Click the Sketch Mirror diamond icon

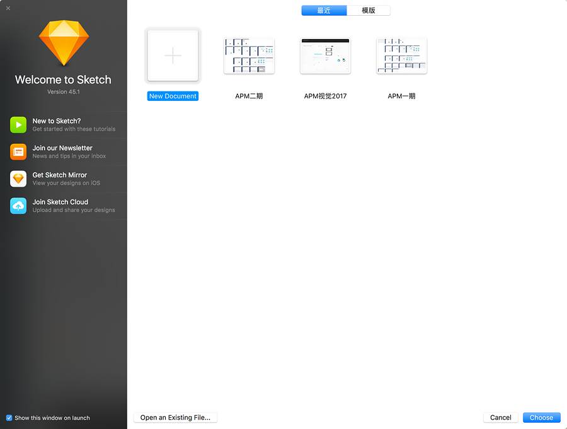tap(18, 179)
